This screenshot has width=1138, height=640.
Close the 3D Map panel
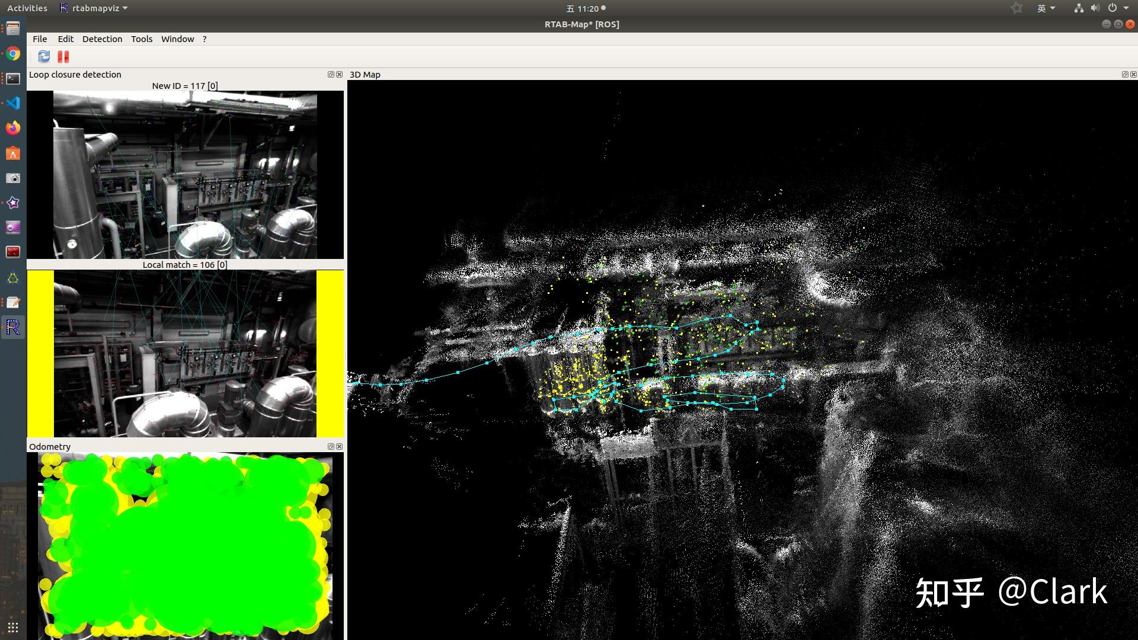[1133, 74]
